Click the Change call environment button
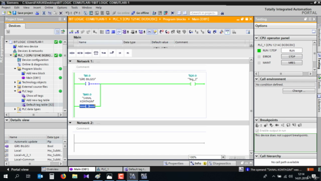 pos(299,90)
